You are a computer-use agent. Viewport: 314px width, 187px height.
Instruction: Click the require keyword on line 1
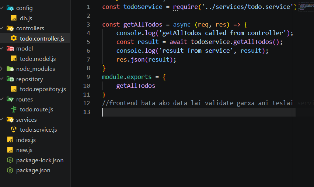click(185, 7)
